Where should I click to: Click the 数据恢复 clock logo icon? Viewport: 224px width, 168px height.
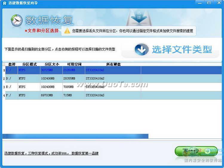(x=16, y=20)
